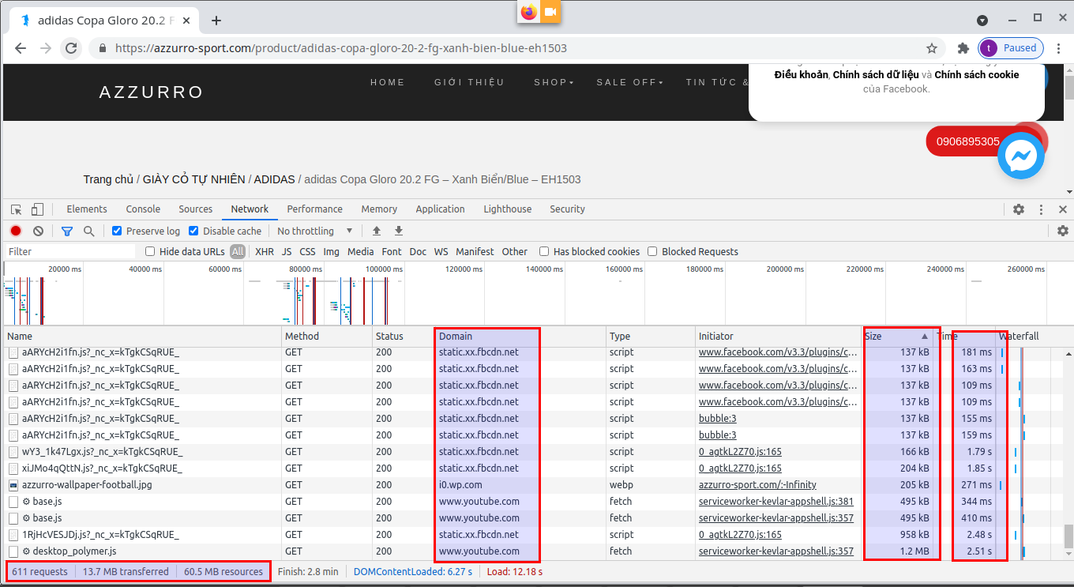
Task: Reload the page in Chrome
Action: click(x=71, y=48)
